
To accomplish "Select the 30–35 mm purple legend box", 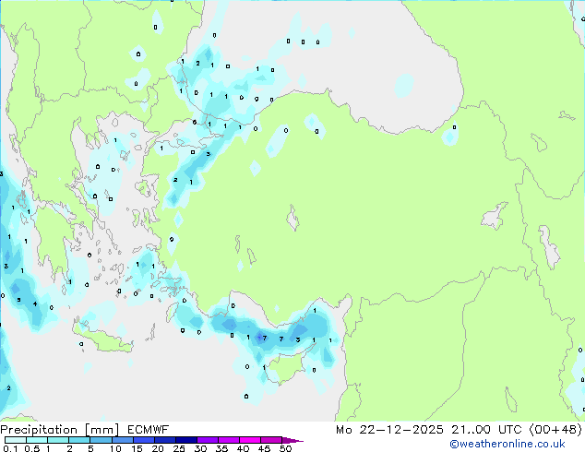I will (x=207, y=440).
